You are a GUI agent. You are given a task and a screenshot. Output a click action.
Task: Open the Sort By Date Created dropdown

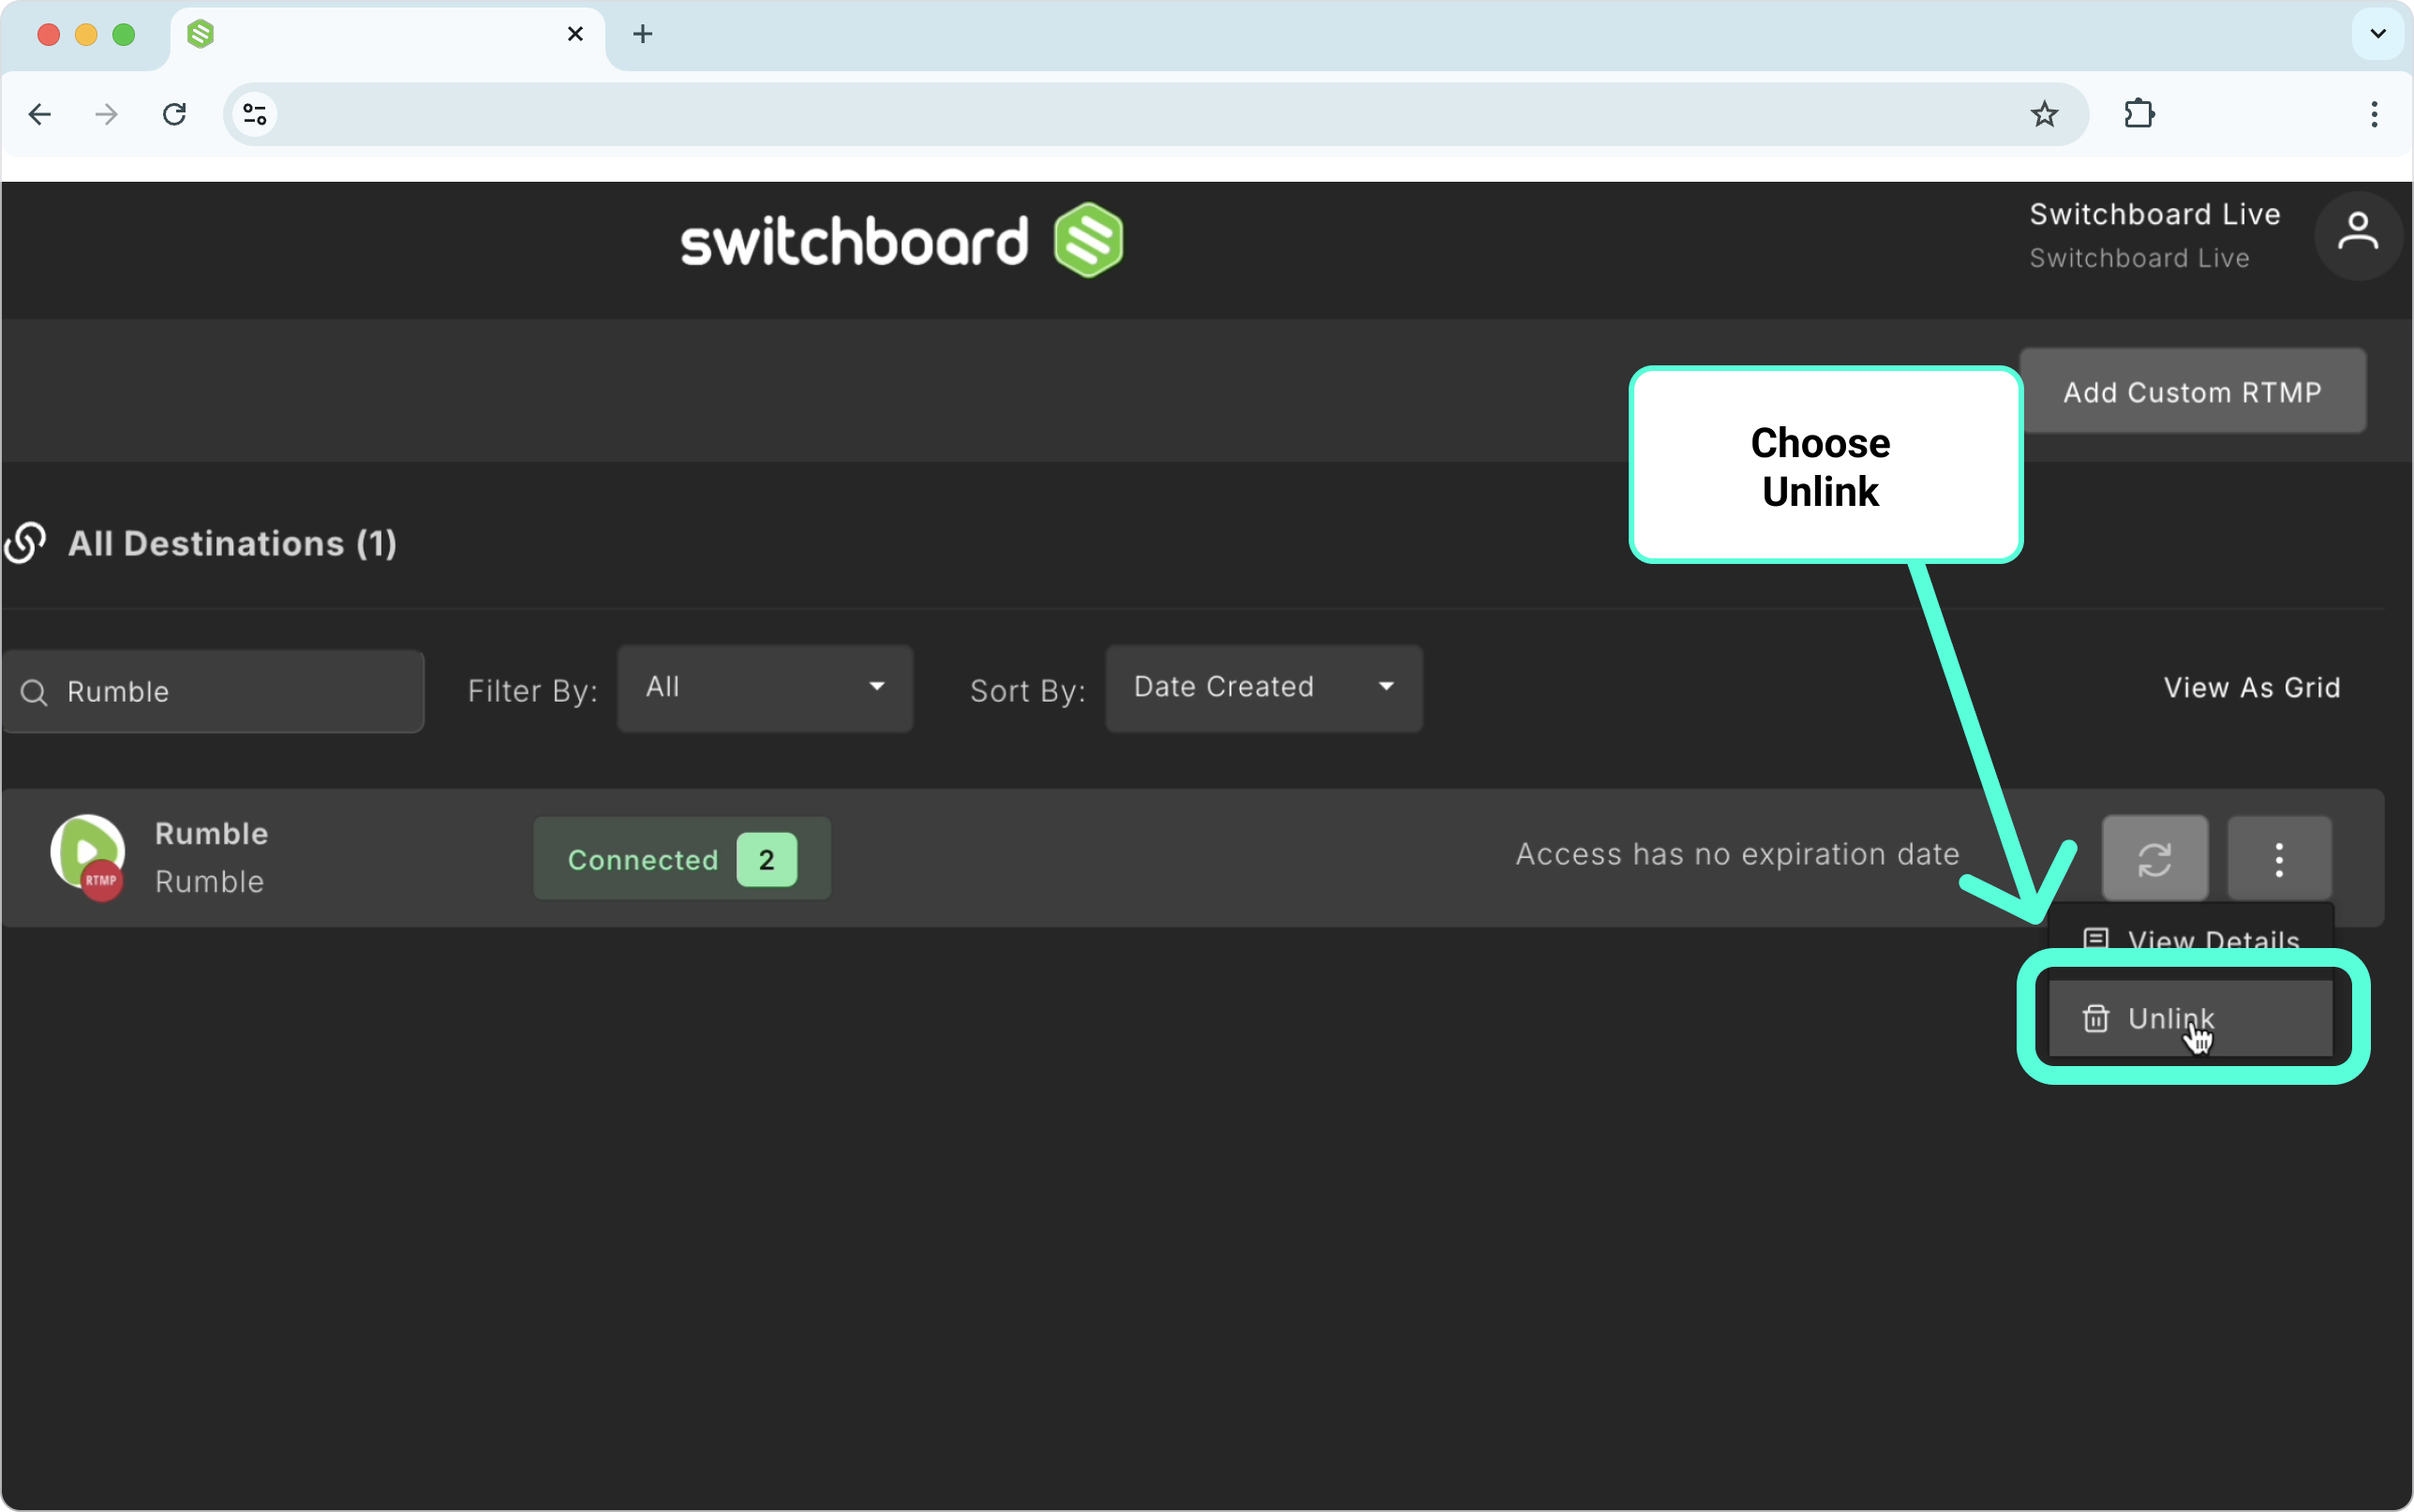click(x=1264, y=688)
